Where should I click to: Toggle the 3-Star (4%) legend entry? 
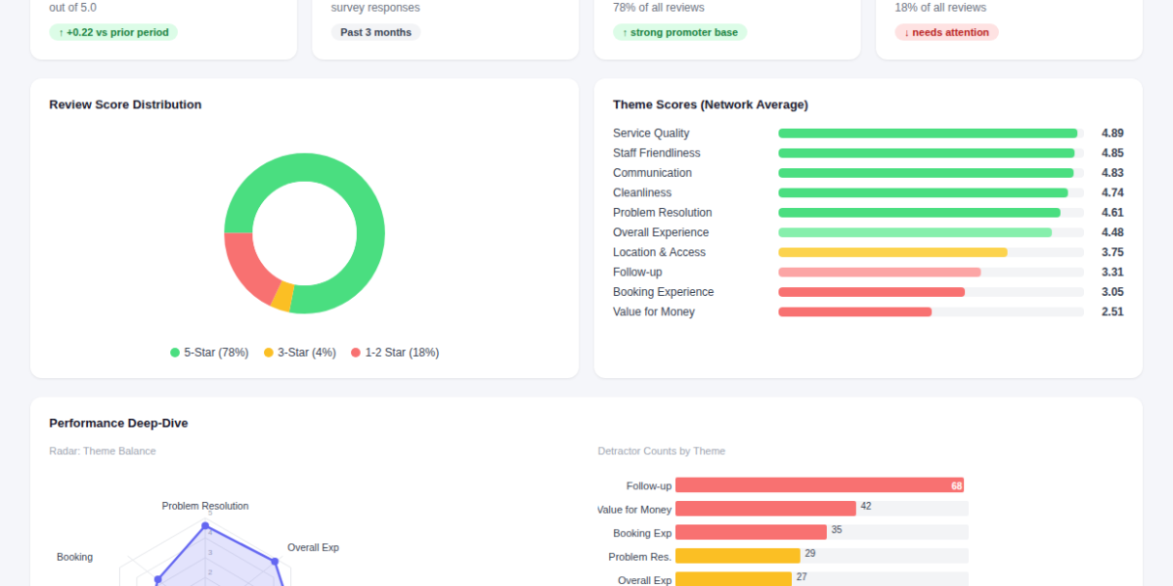coord(299,353)
